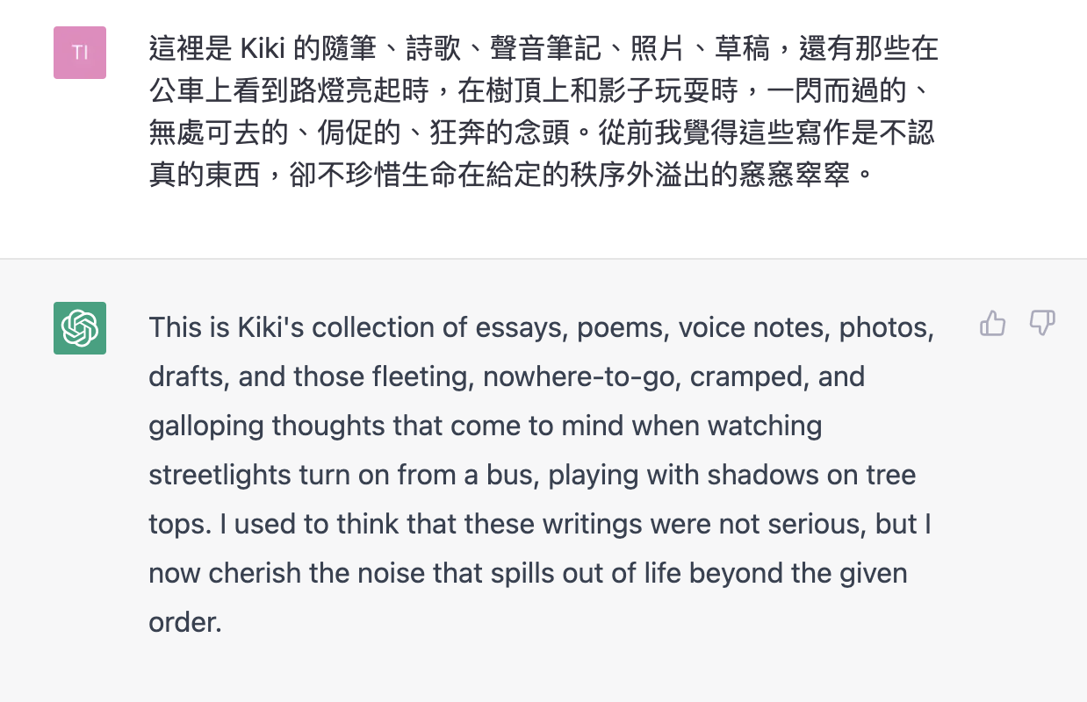This screenshot has width=1087, height=702.
Task: Click the last Chinese line ending with 窸窸窣窣
Action: pos(512,175)
